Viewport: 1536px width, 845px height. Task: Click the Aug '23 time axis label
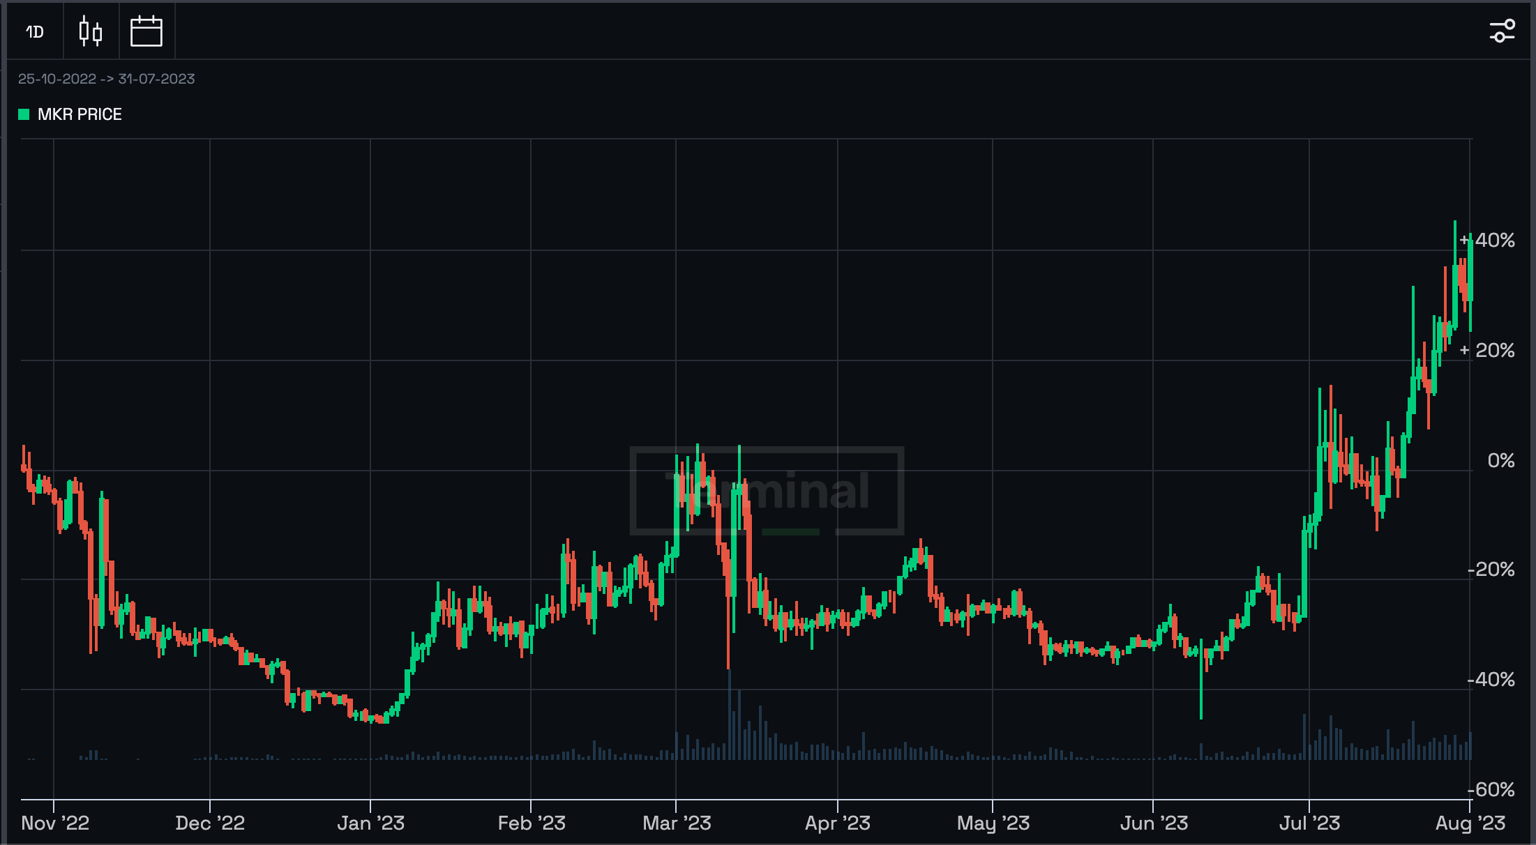1470,823
